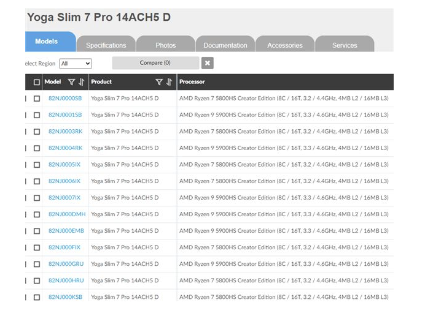Open the Services tab
The height and width of the screenshot is (316, 425).
coord(345,45)
